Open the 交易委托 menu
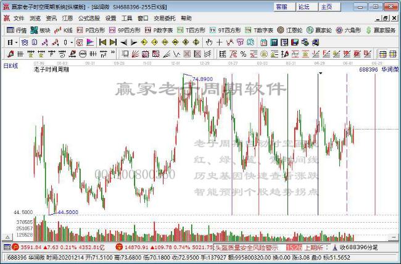Viewport: 401px width, 264px height. tap(165, 19)
